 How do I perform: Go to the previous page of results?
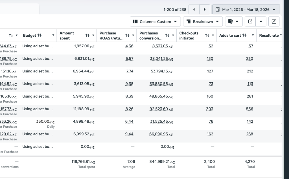point(194,10)
